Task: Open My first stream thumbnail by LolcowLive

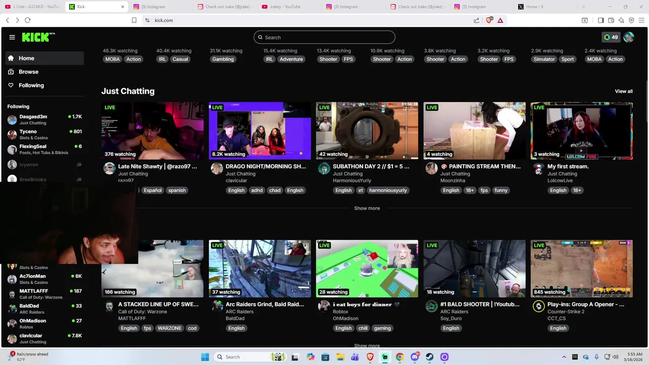Action: click(582, 131)
